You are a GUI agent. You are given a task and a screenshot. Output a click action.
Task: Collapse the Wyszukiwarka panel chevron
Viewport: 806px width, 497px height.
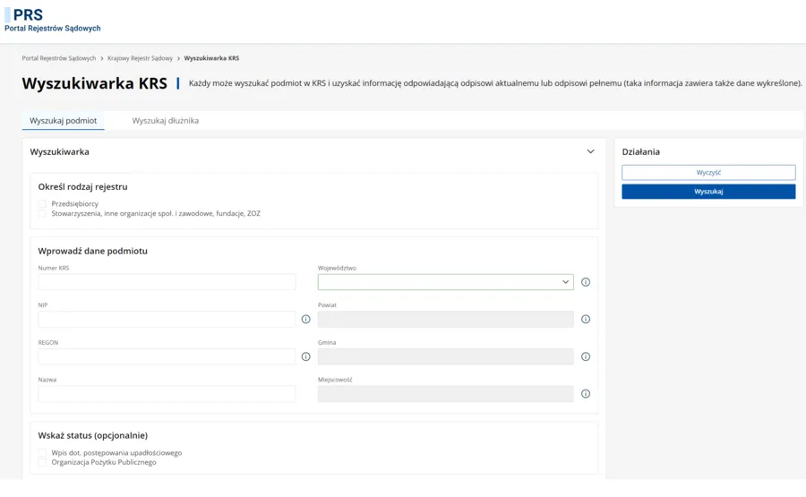pyautogui.click(x=591, y=151)
